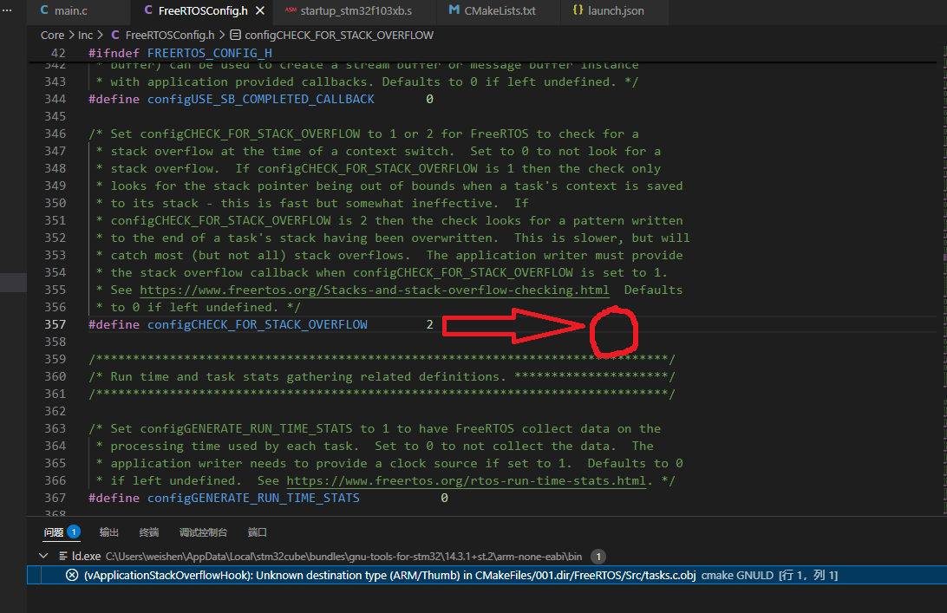This screenshot has height=613, width=947.
Task: Click the ASM icon on startup file tab
Action: [x=291, y=10]
